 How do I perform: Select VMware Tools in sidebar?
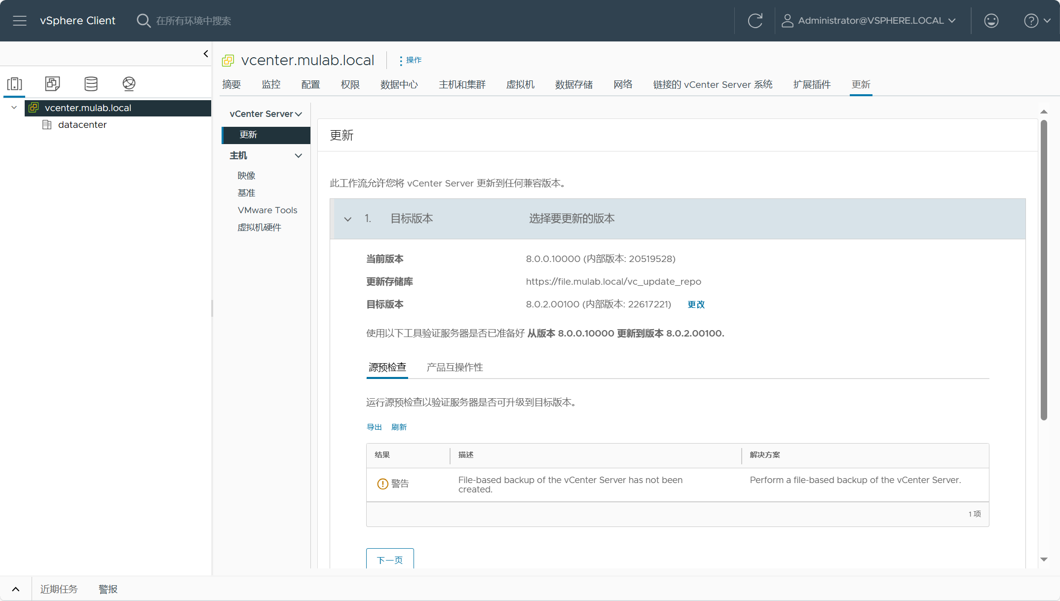[267, 210]
